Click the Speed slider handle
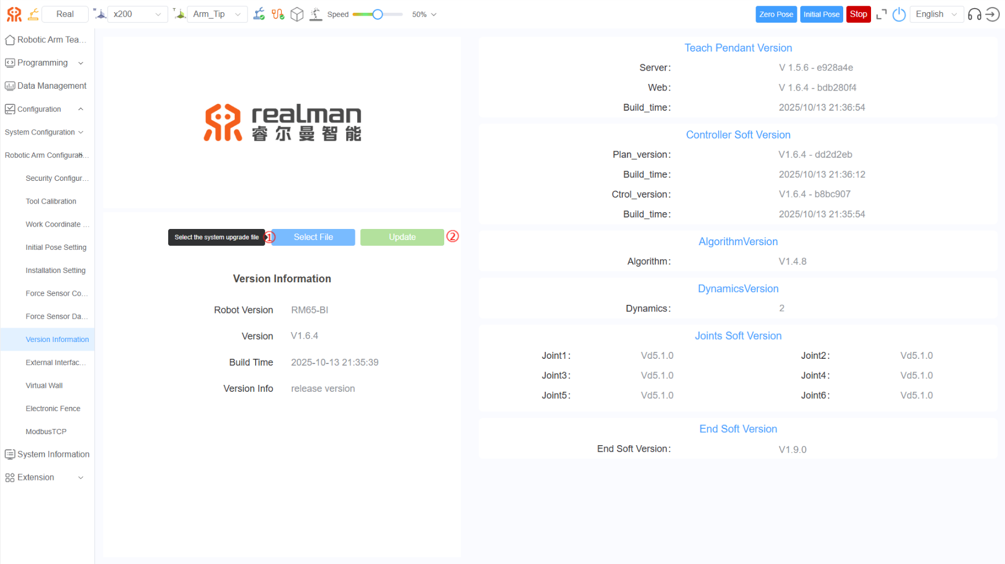The height and width of the screenshot is (564, 1005). coord(378,14)
